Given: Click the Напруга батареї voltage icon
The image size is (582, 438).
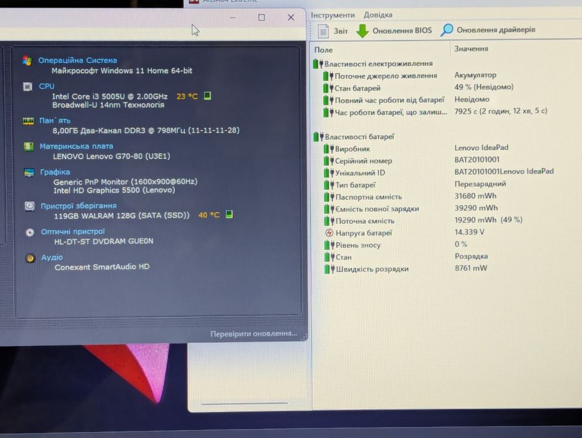Looking at the screenshot, I should (x=329, y=233).
